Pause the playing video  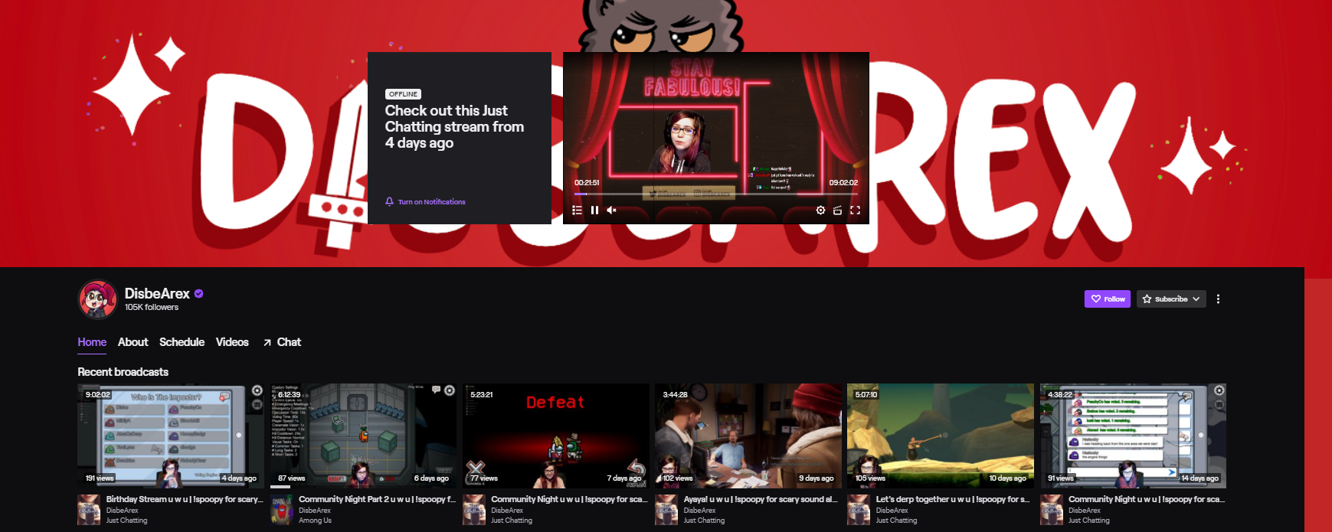[594, 210]
